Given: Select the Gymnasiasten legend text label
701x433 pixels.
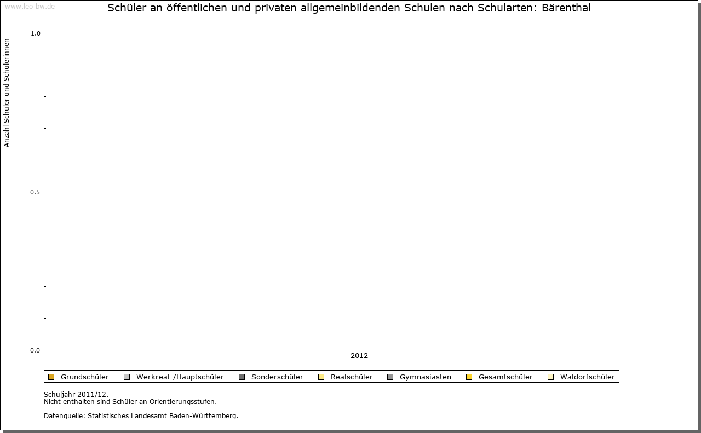Looking at the screenshot, I should 425,377.
